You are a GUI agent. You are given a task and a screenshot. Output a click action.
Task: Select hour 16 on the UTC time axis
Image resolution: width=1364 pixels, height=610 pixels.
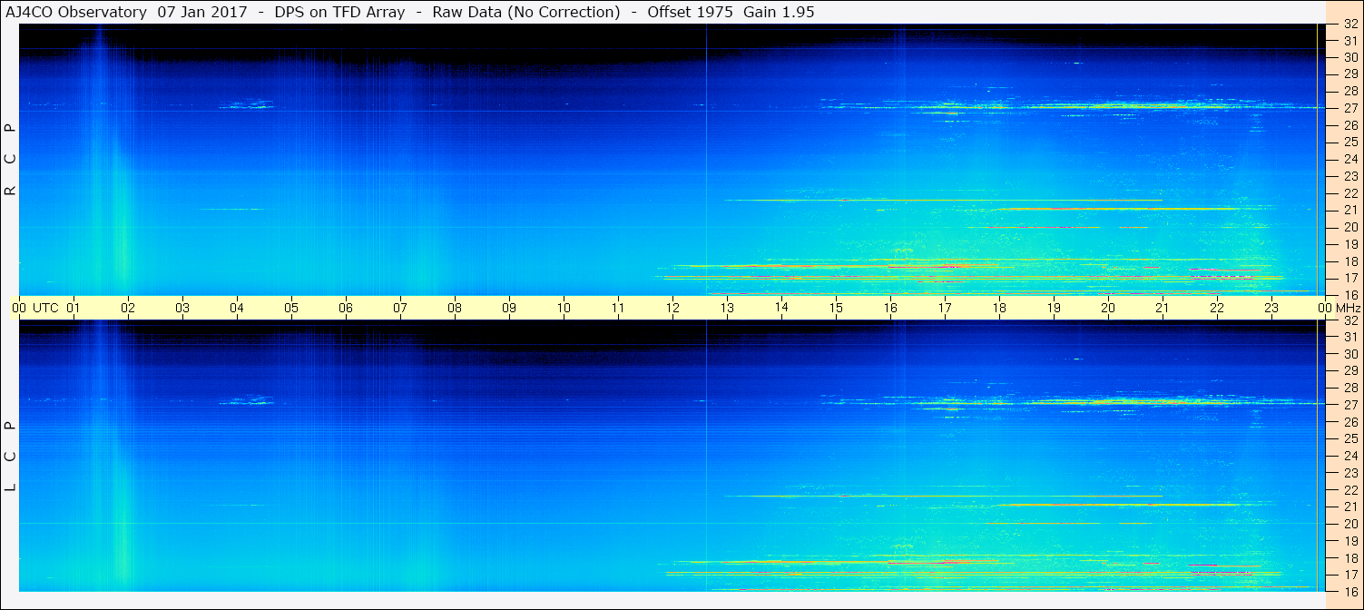(890, 308)
